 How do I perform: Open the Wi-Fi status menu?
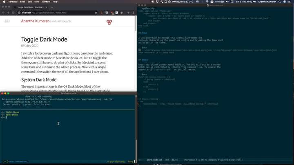pos(207,2)
